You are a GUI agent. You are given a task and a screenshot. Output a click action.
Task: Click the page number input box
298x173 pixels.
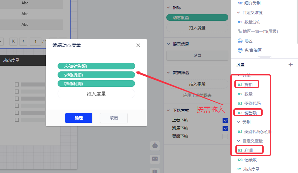pos(35,41)
